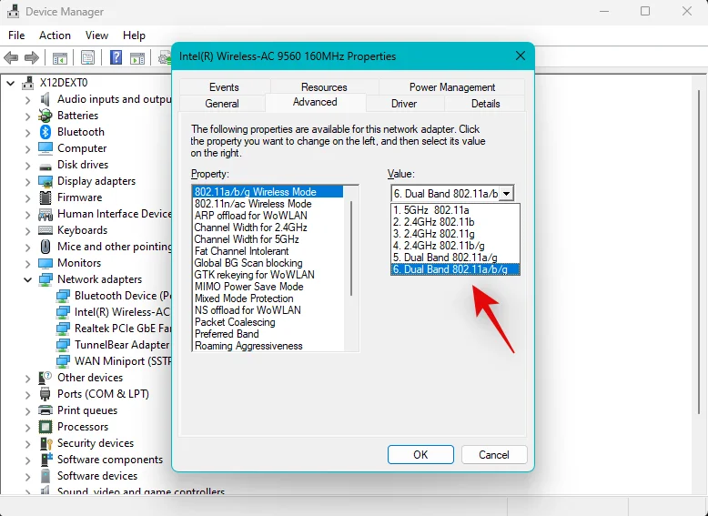
Task: Click the Security devices key icon
Action: point(46,443)
